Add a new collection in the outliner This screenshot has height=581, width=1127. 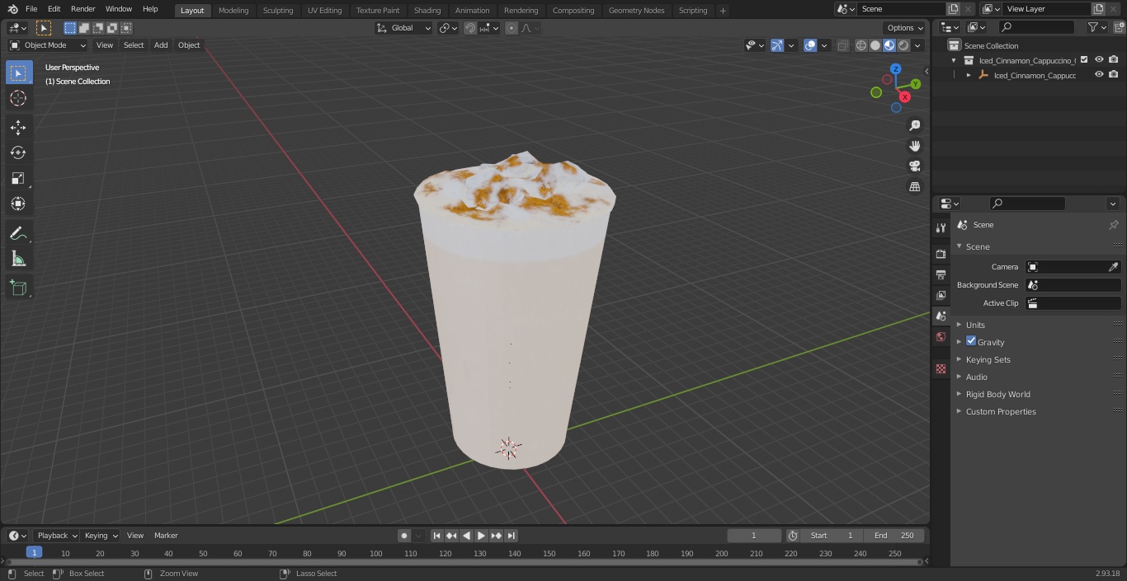click(x=1119, y=27)
